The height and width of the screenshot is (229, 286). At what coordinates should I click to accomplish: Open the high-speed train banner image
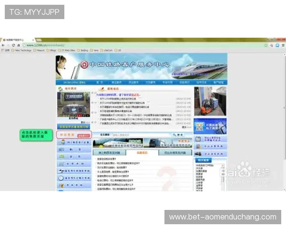(118, 143)
